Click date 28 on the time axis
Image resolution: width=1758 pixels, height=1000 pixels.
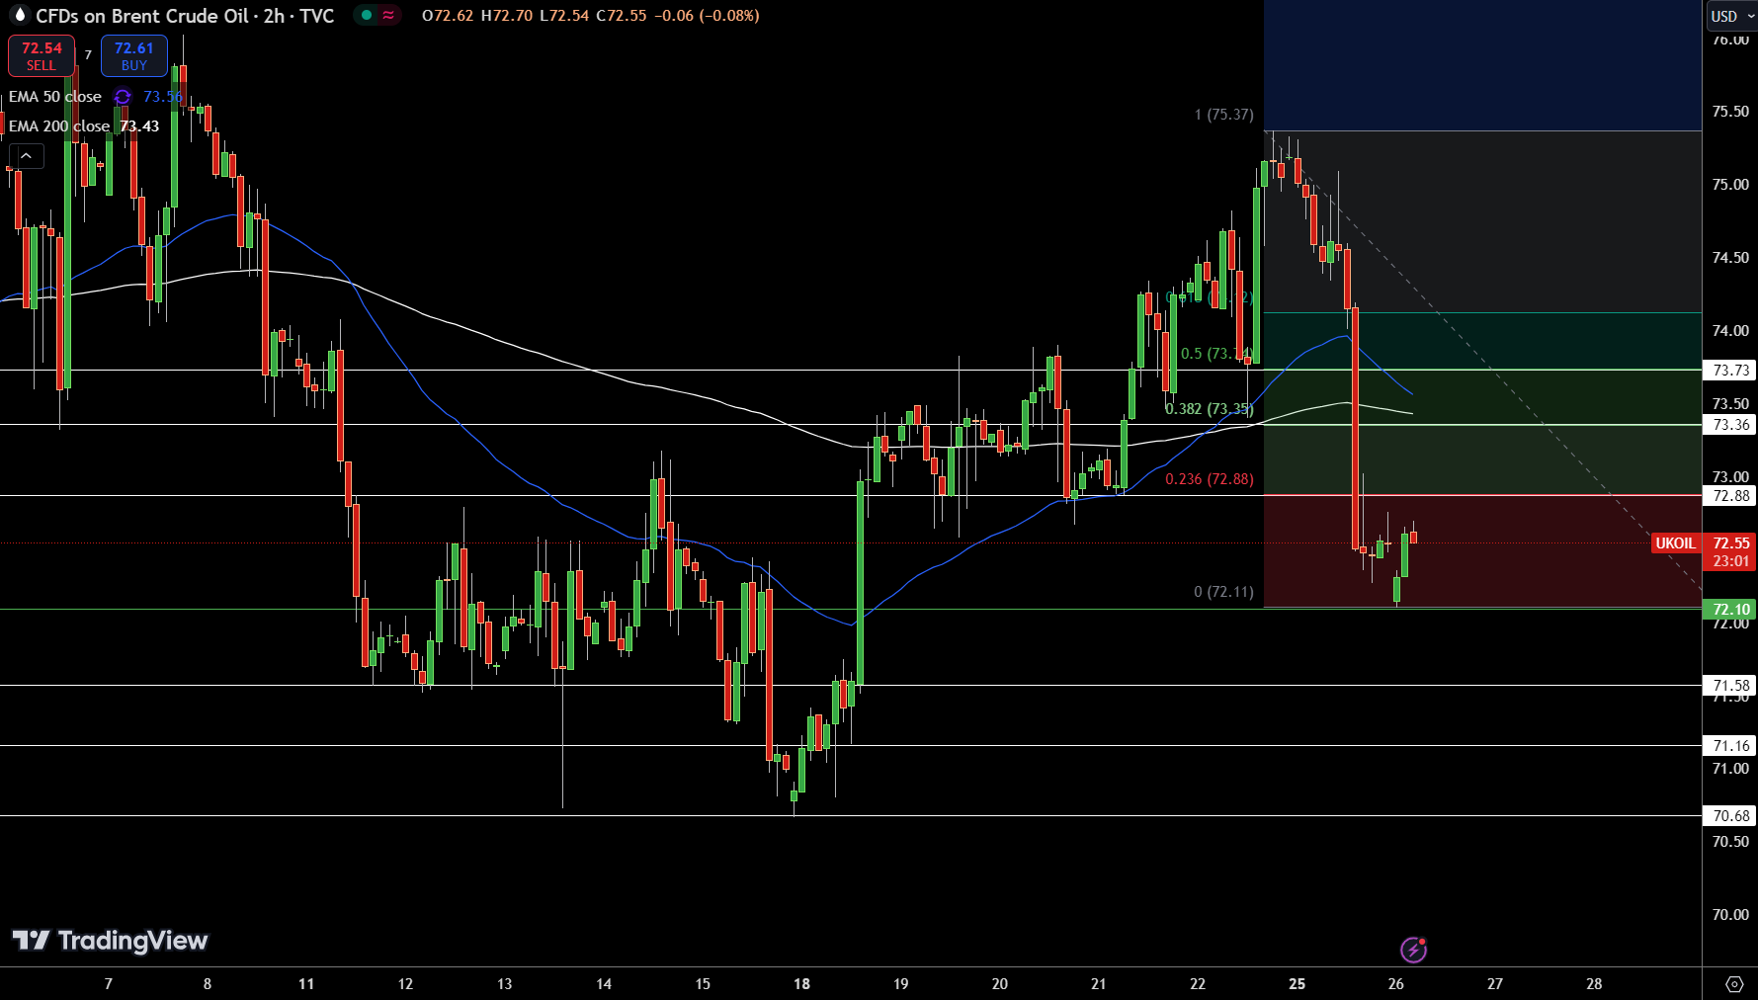pos(1594,984)
